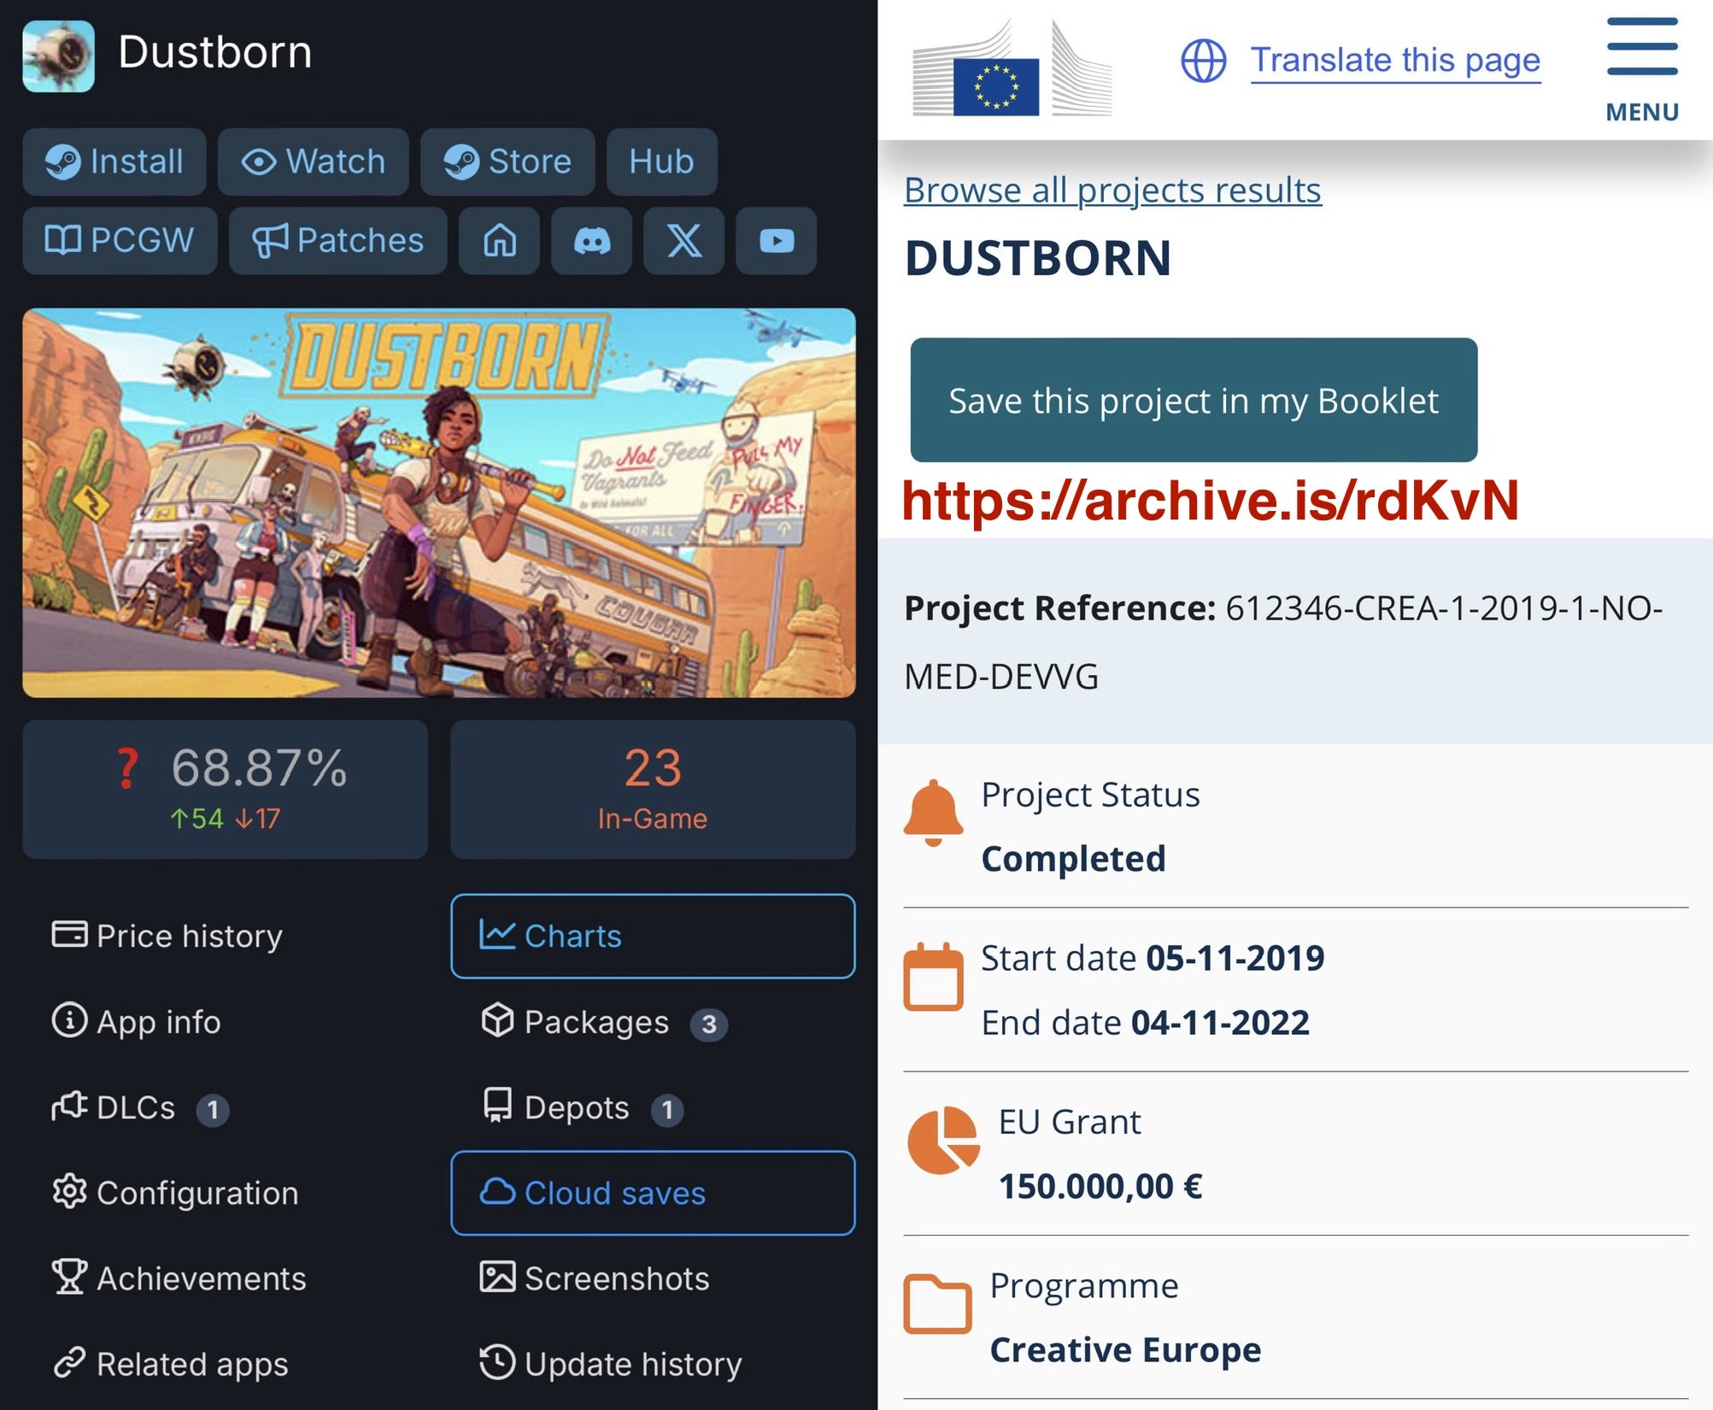Open the X (Twitter) icon link
This screenshot has width=1713, height=1410.
click(684, 240)
